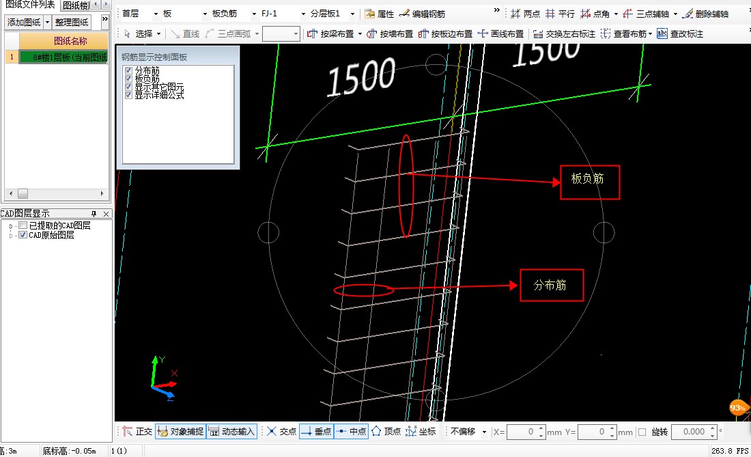Screen dimensions: 751x457
Task: Select the 平行 parallel axis tool
Action: tap(560, 14)
